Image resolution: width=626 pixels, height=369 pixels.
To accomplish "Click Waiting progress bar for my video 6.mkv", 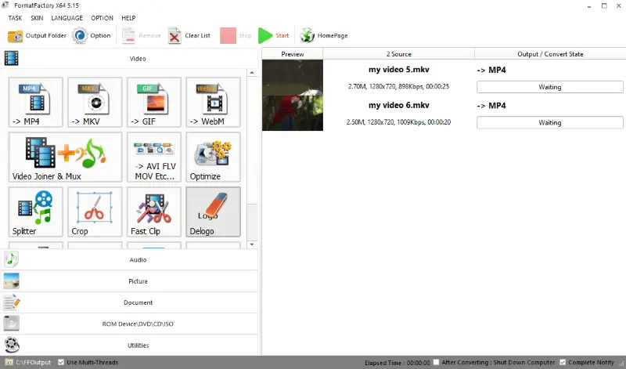I will [550, 123].
